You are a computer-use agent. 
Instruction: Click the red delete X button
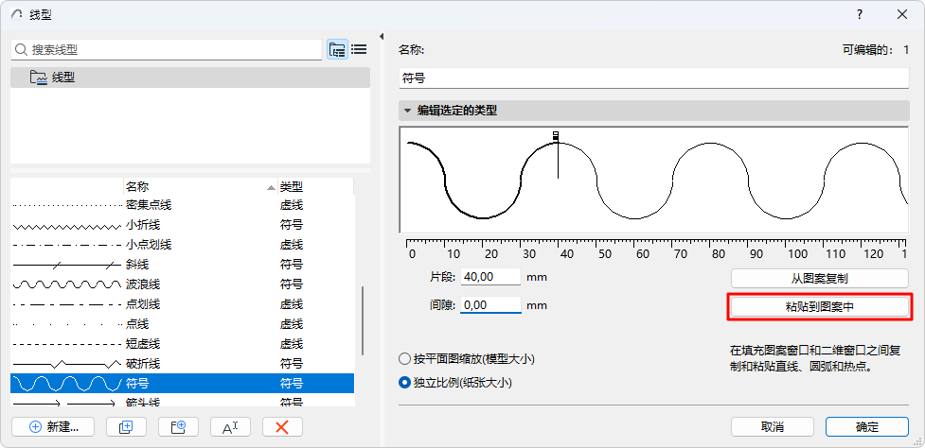(x=282, y=427)
